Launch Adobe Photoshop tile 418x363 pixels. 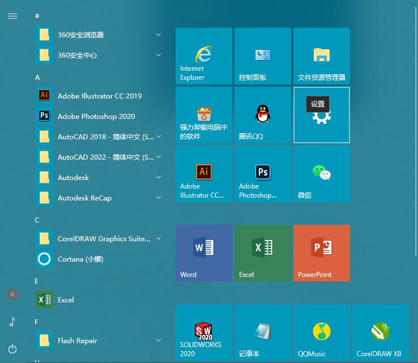(x=263, y=174)
